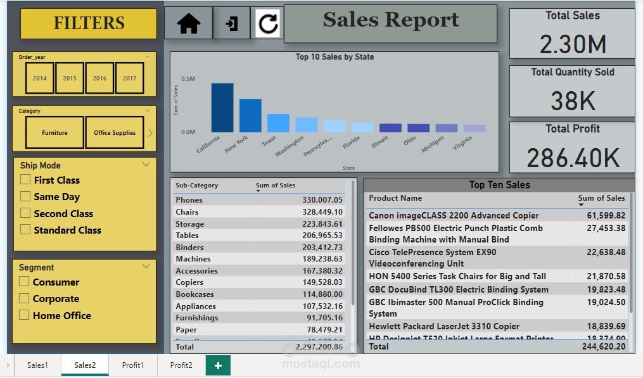Click the Home icon button
Image resolution: width=643 pixels, height=378 pixels.
(x=189, y=23)
